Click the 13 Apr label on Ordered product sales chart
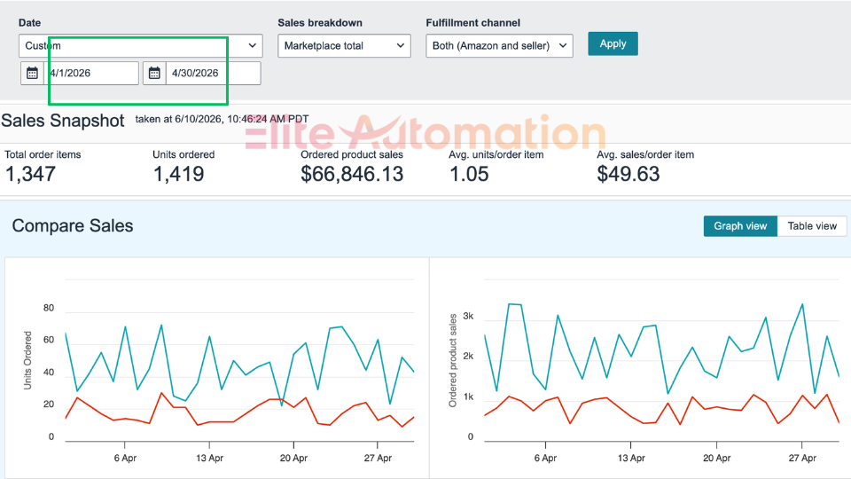Screen dimensions: 851x479 [x=631, y=458]
